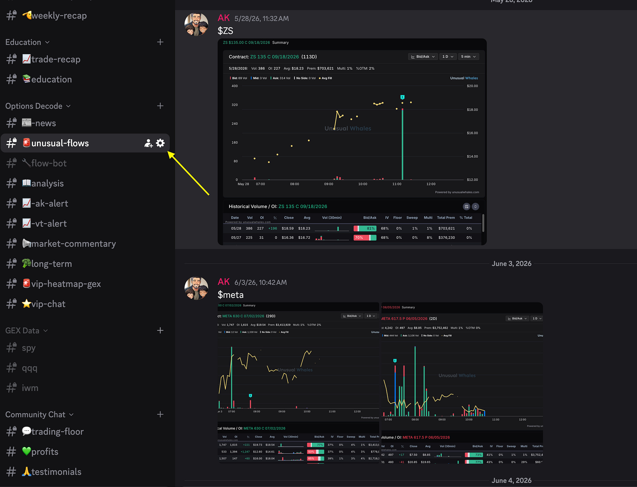Open the iwm GEX channel
Image resolution: width=637 pixels, height=487 pixels.
(85, 388)
